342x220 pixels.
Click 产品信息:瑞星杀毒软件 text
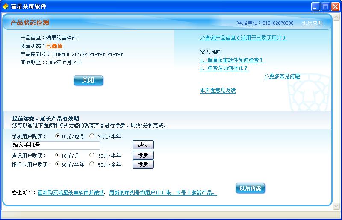(48, 38)
